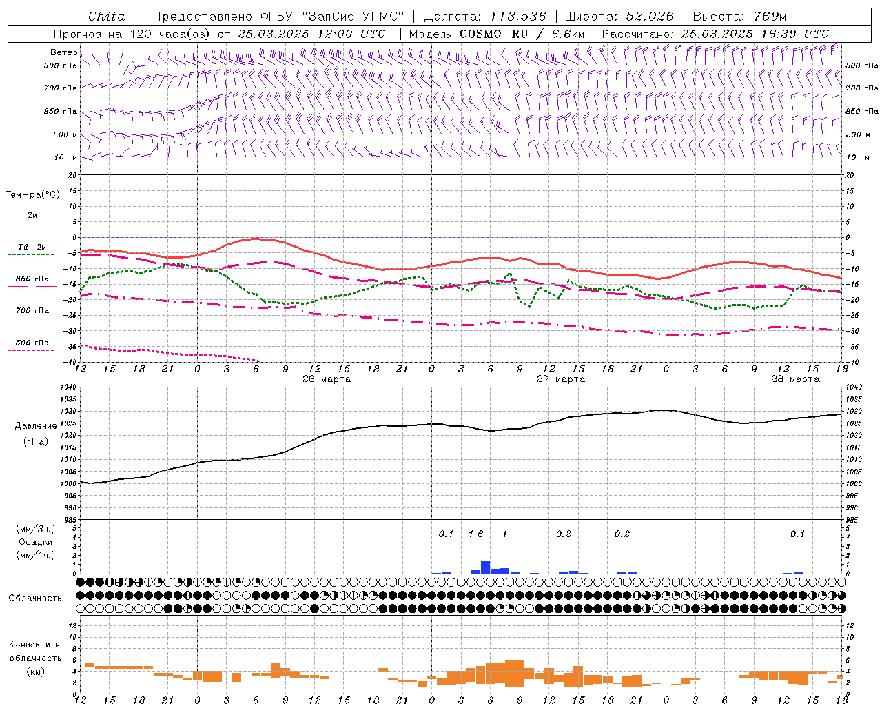Click the "Долгота: 113.536" longitude value
The height and width of the screenshot is (706, 882).
coord(485,17)
